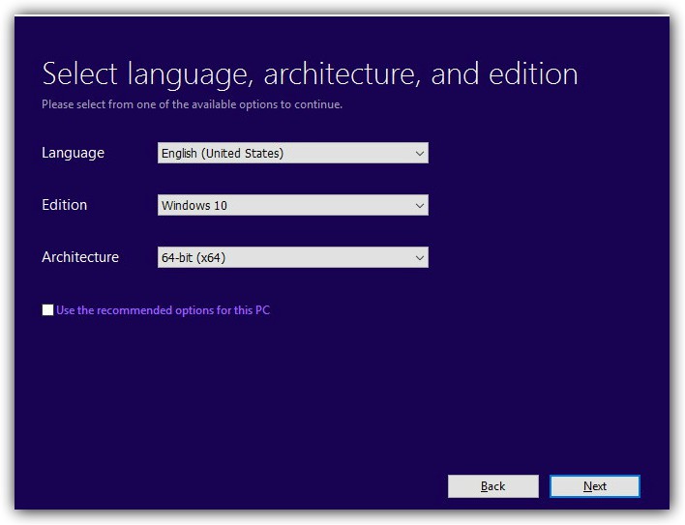The width and height of the screenshot is (685, 525).
Task: Expand the Language dropdown arrow
Action: tap(419, 153)
